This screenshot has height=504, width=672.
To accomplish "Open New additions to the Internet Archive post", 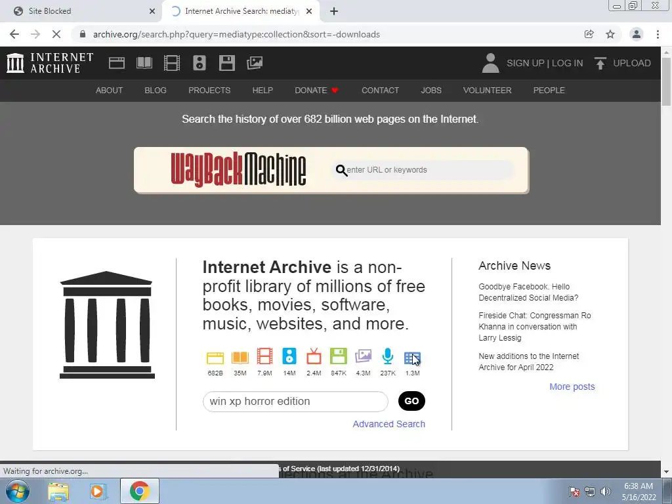I will [529, 362].
